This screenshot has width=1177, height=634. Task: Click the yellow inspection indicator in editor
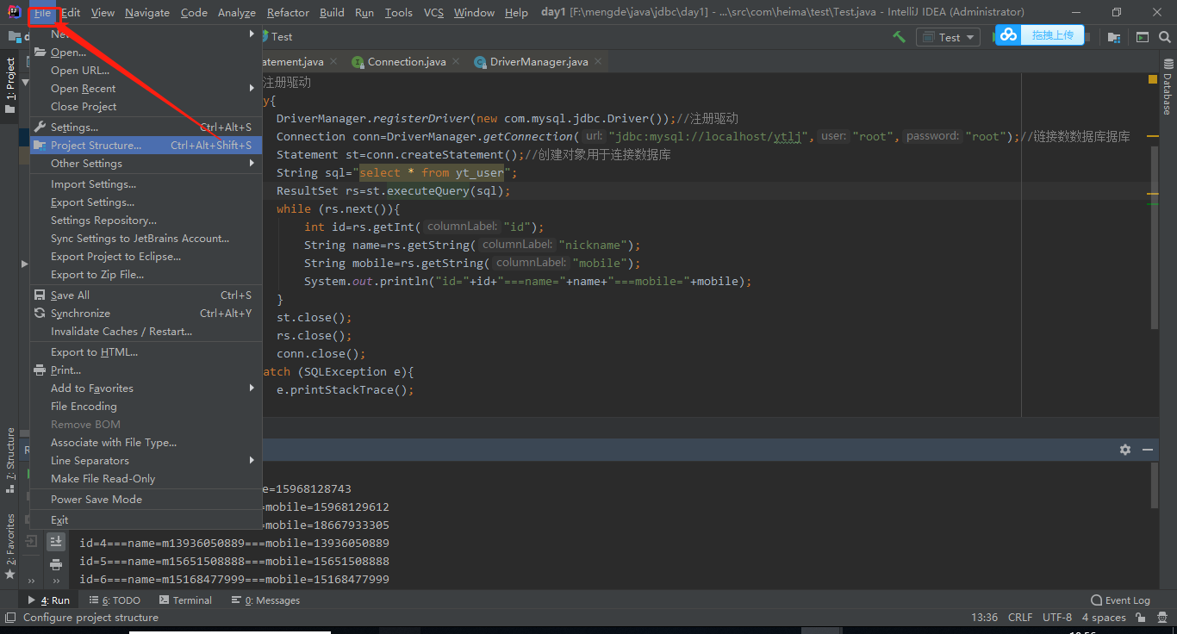1153,79
